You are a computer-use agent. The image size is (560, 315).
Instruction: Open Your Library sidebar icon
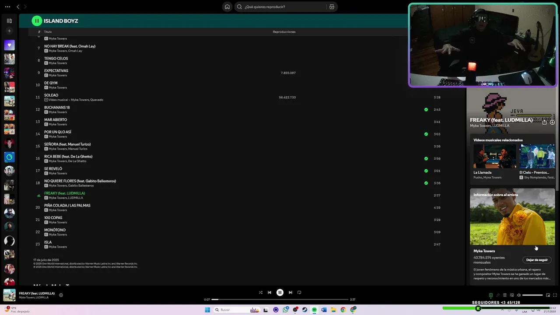click(9, 21)
